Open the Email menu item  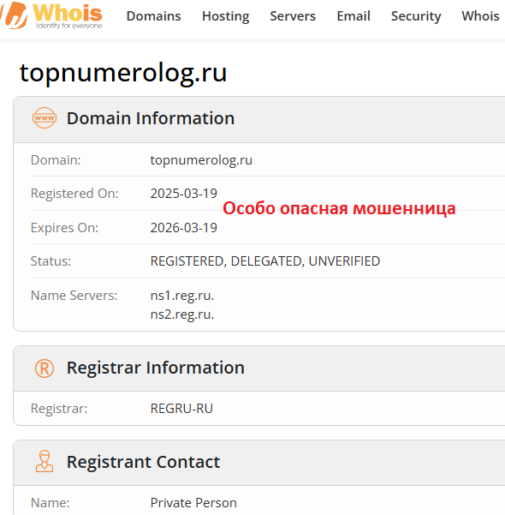point(353,16)
